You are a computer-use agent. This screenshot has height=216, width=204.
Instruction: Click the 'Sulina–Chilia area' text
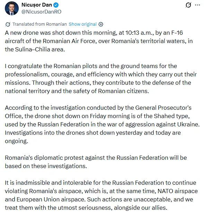point(40,49)
